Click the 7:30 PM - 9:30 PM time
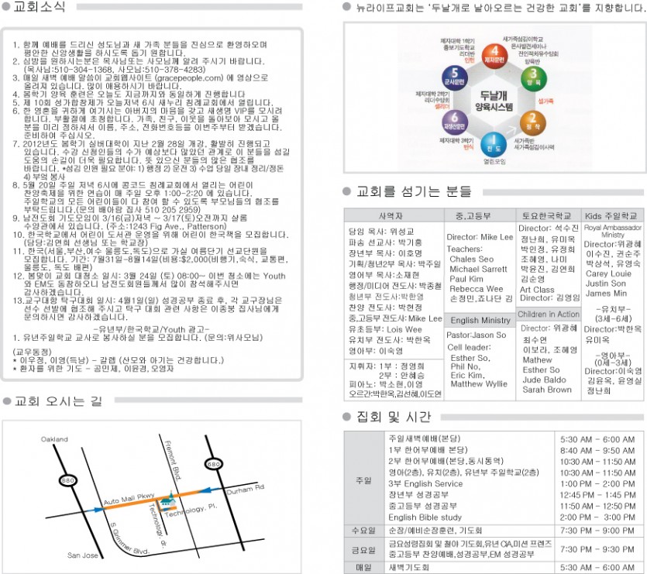The width and height of the screenshot is (647, 574). coord(597,549)
